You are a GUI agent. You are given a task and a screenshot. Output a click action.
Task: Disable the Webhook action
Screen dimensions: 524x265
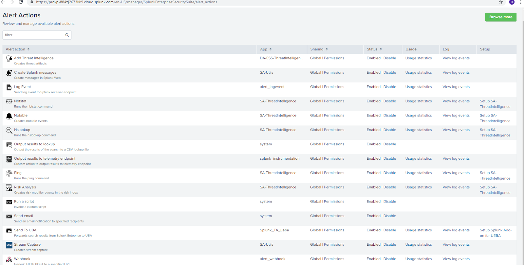[390, 259]
